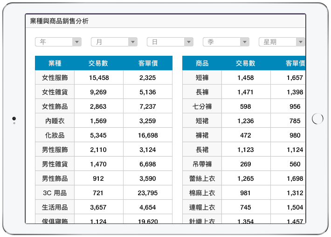This screenshot has width=331, height=237.
Task: Select the 短褲 product cell
Action: click(x=202, y=78)
